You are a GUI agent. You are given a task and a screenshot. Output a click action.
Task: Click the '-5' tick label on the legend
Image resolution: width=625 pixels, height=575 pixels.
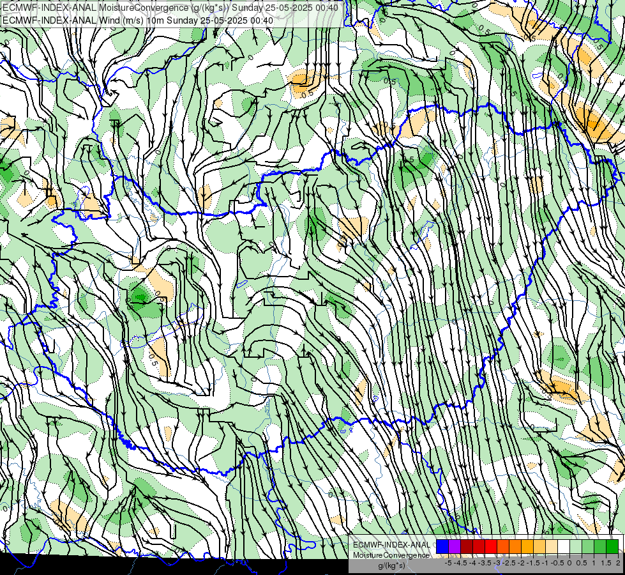(x=448, y=563)
